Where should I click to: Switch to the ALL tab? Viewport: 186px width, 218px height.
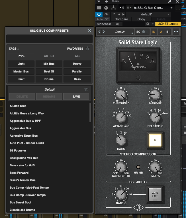[77, 56]
